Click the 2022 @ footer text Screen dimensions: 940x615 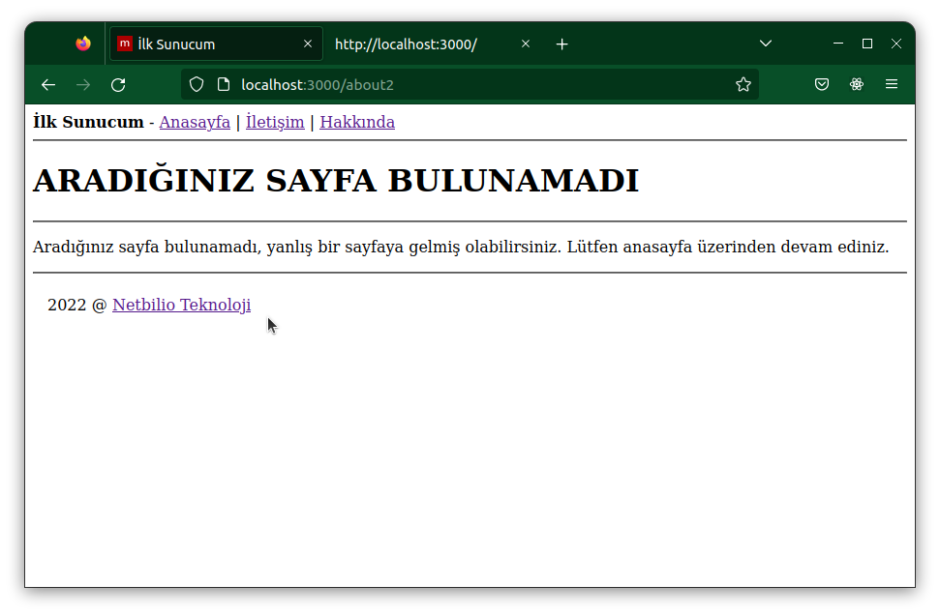[77, 305]
